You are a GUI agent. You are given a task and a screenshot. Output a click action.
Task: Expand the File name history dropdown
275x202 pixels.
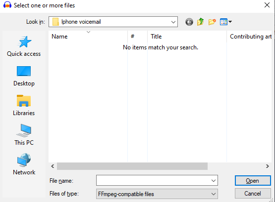pos(214,180)
